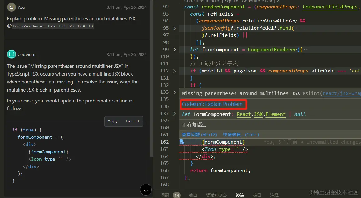Click Codeium reply timestamp
The width and height of the screenshot is (361, 198).
[126, 55]
